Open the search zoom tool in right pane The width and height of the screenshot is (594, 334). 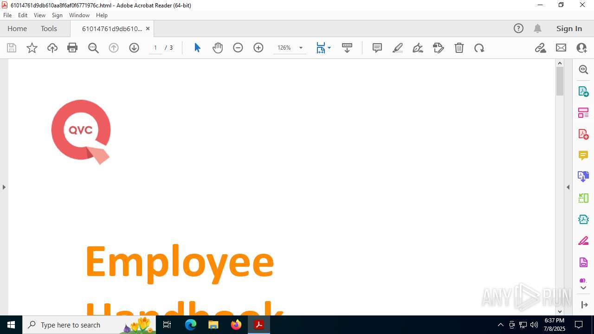click(x=583, y=70)
